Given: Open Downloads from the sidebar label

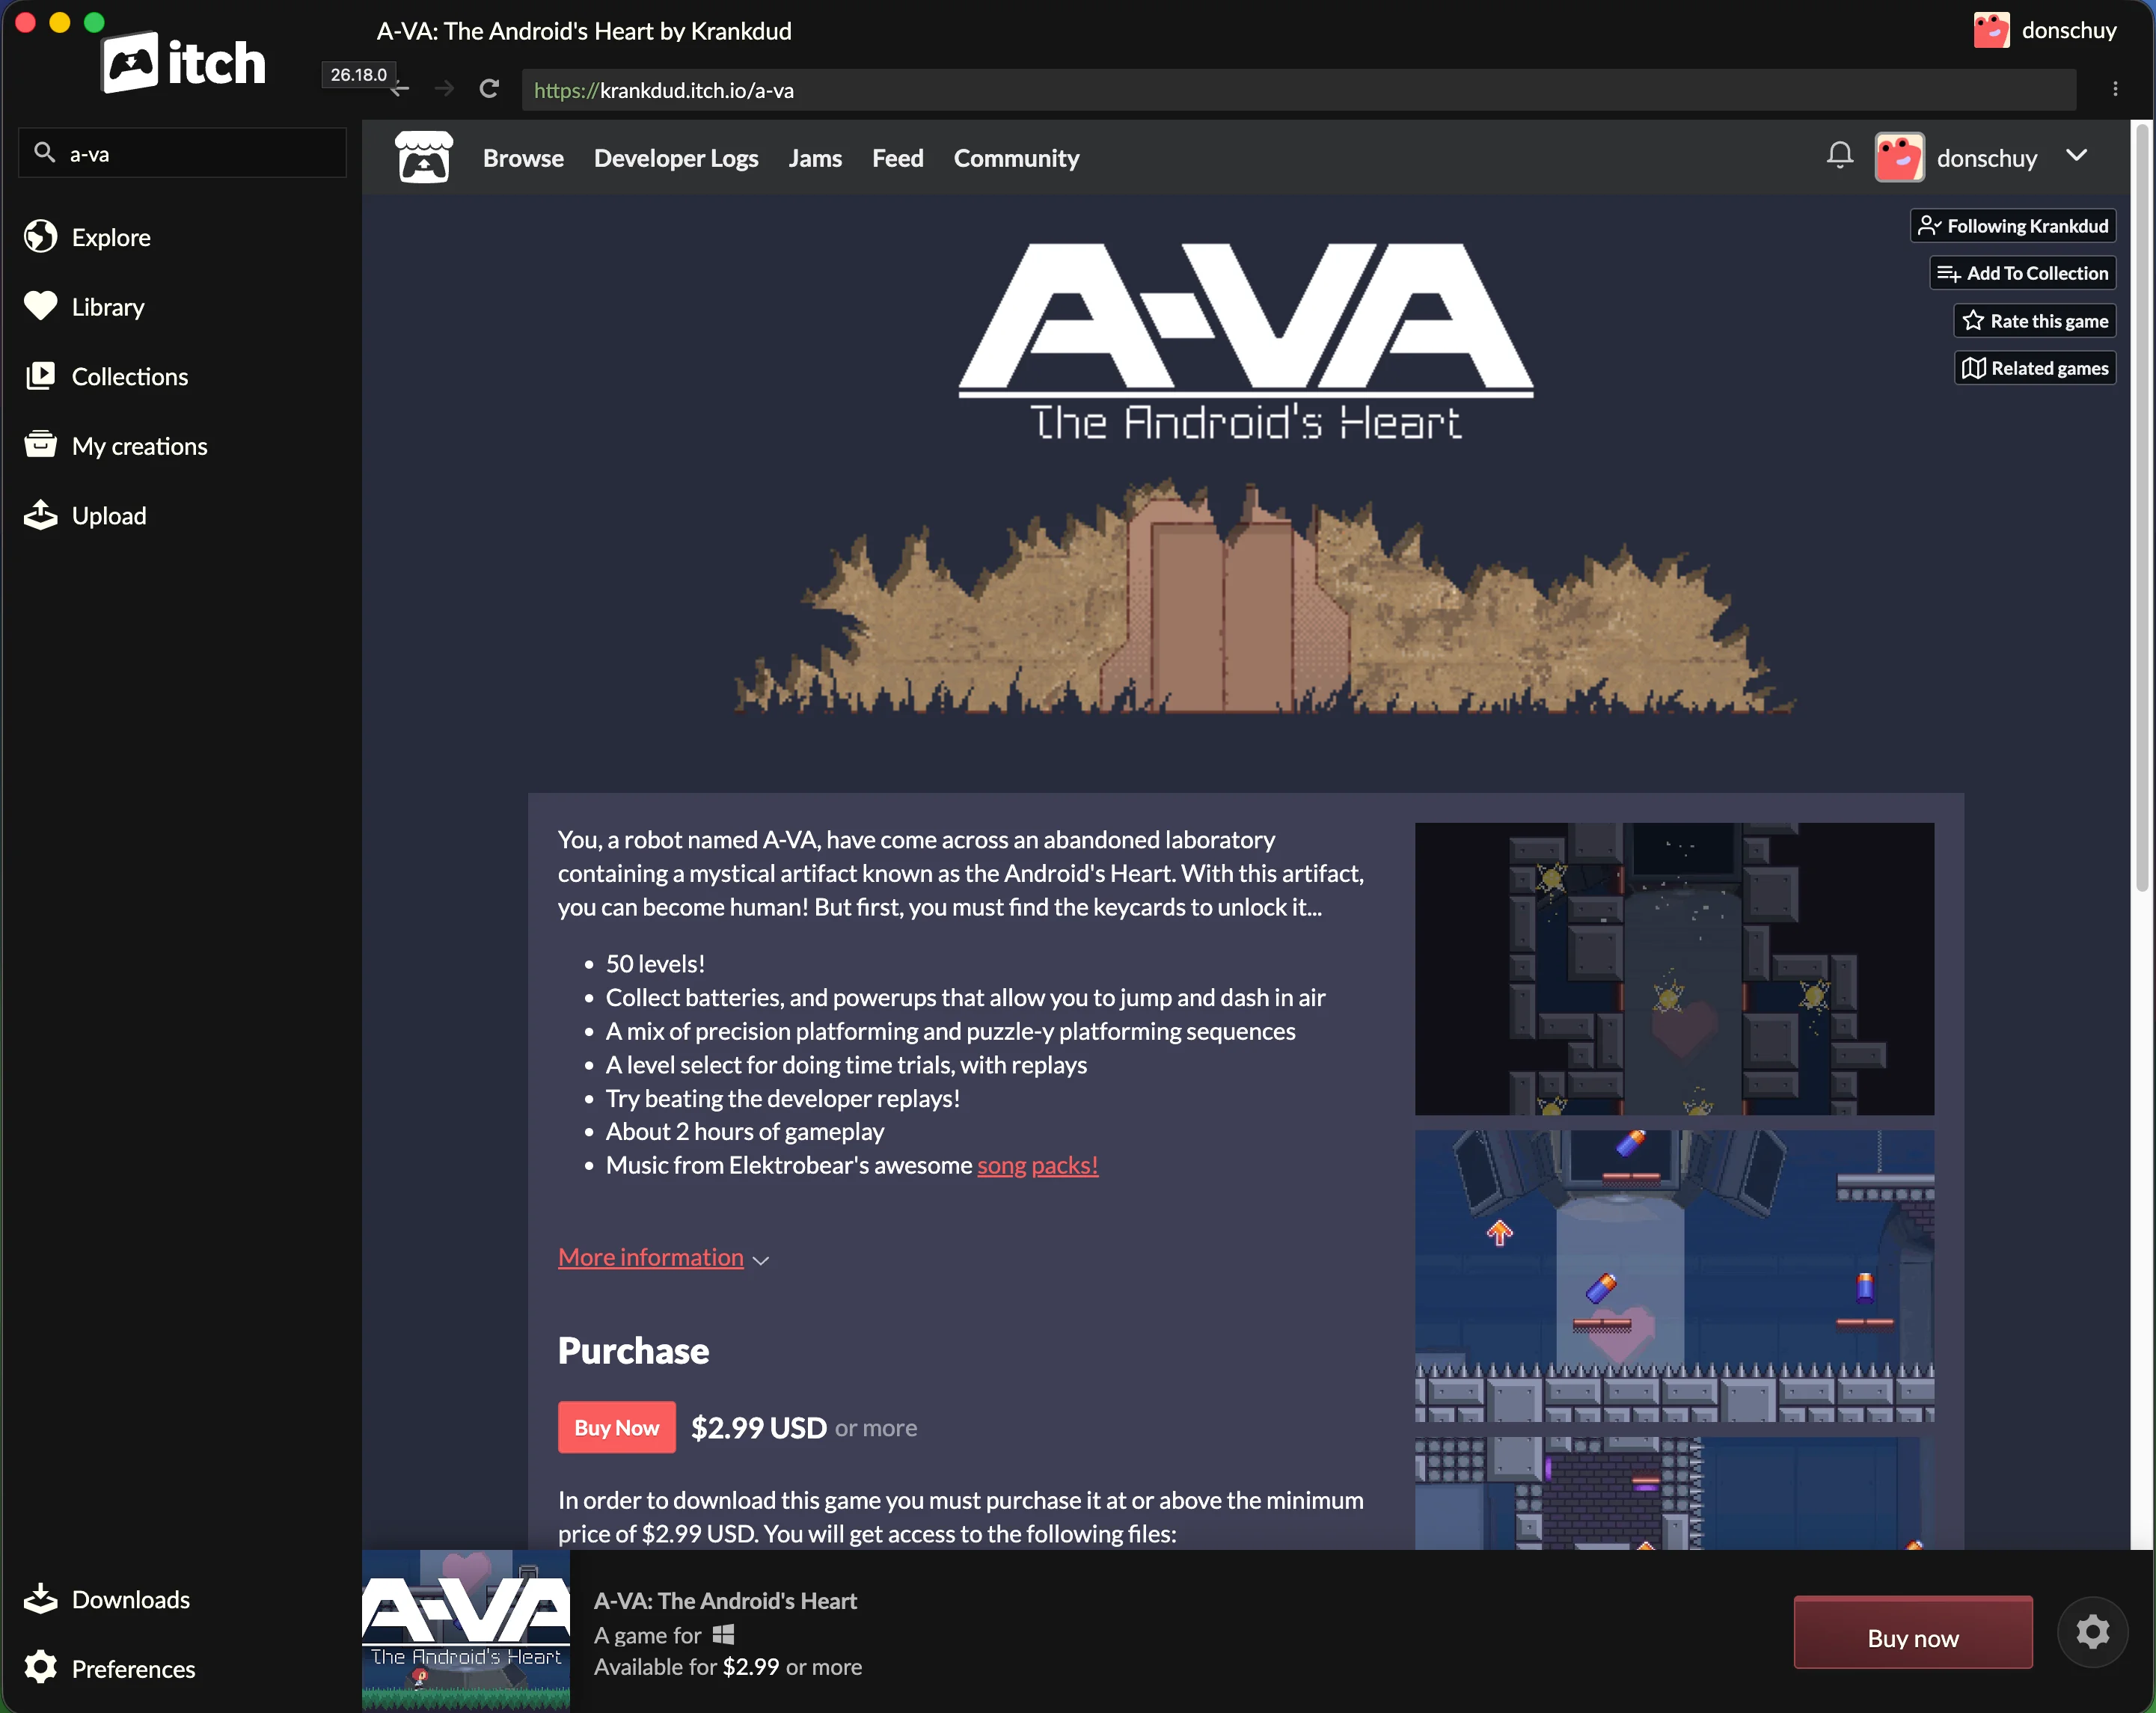Looking at the screenshot, I should [131, 1599].
